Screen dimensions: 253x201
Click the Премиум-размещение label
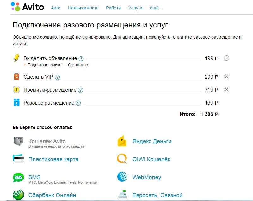coord(50,90)
